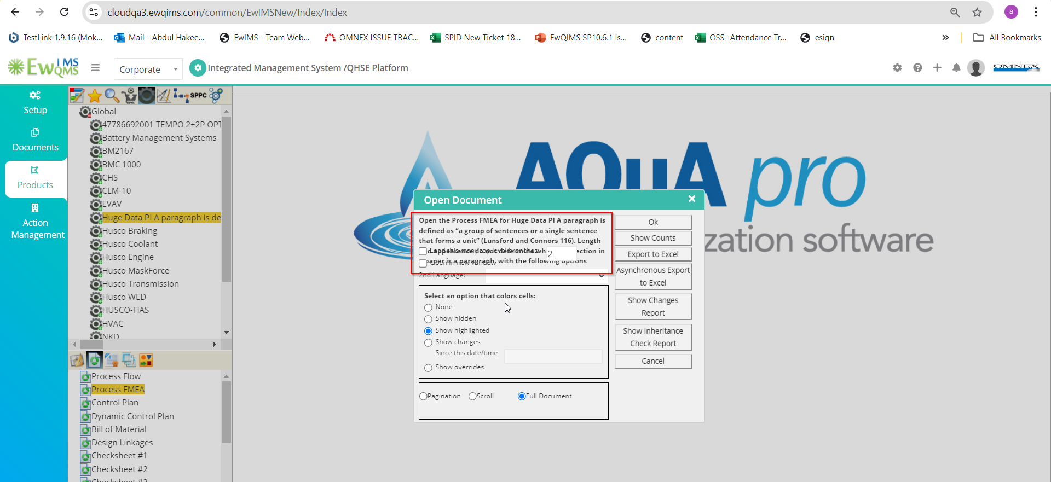
Task: Click the plus add icon in header
Action: click(937, 68)
